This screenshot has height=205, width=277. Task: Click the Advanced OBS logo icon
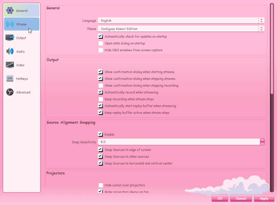tap(10, 92)
